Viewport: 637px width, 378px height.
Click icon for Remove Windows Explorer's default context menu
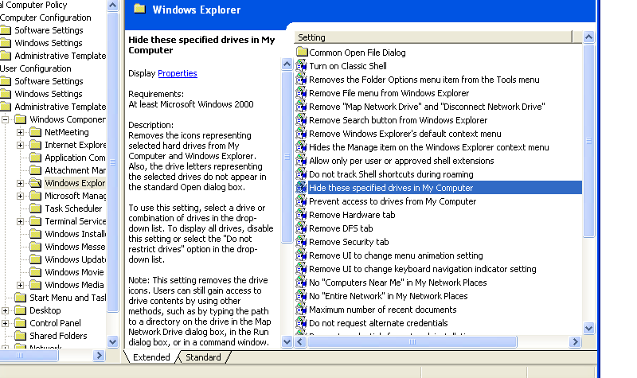(301, 134)
